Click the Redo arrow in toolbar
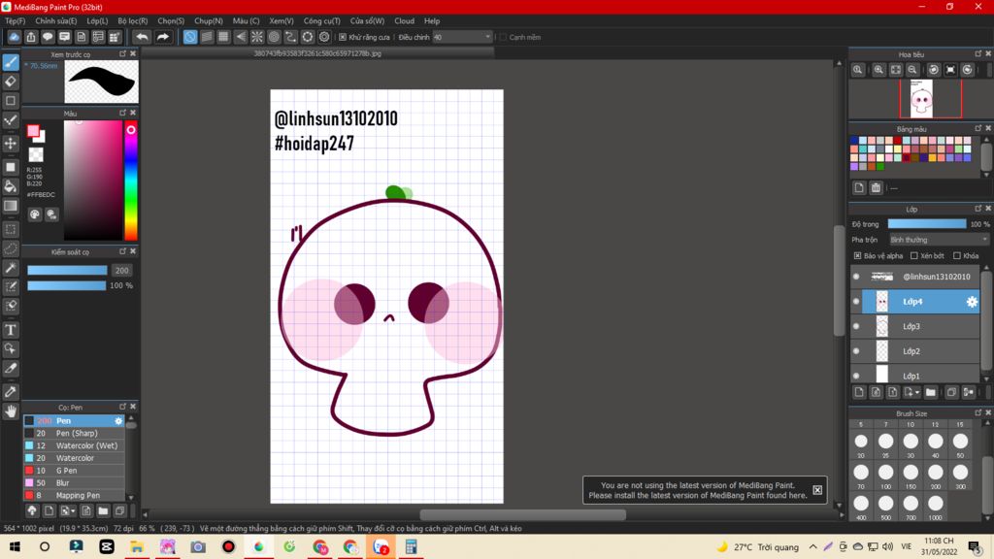This screenshot has height=559, width=994. click(163, 37)
